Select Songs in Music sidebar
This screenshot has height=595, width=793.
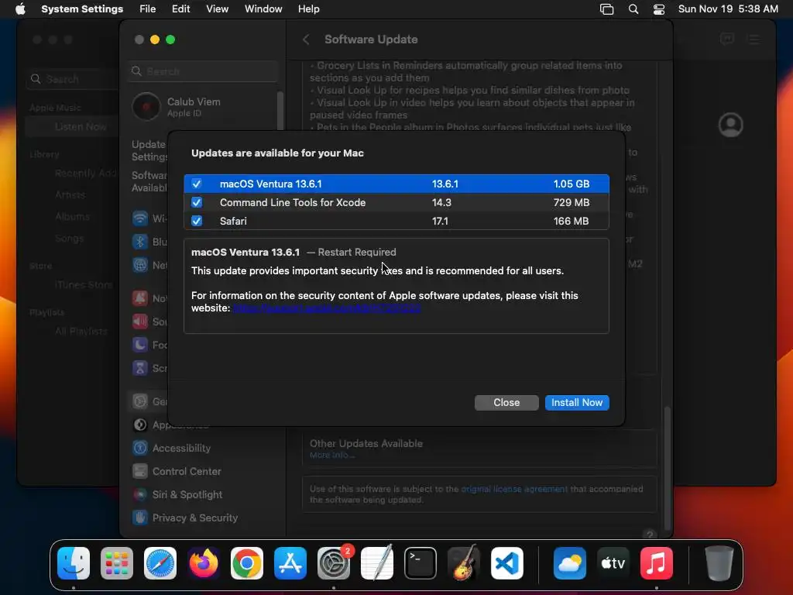(x=69, y=239)
